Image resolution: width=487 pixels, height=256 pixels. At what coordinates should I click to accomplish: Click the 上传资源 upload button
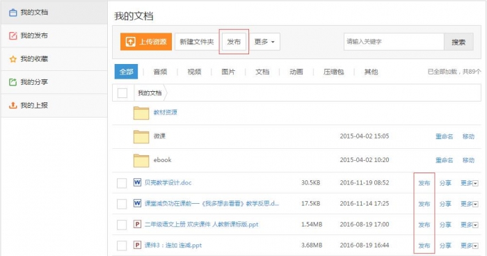pyautogui.click(x=146, y=42)
